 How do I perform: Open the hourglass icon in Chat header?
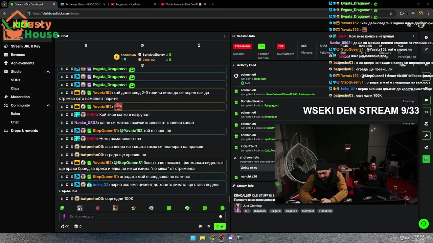(x=199, y=46)
